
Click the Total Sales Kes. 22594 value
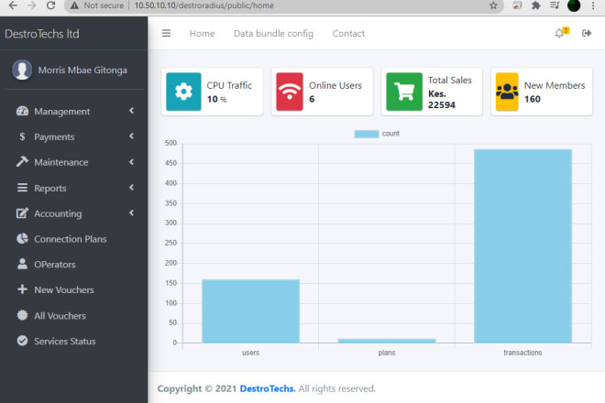442,100
